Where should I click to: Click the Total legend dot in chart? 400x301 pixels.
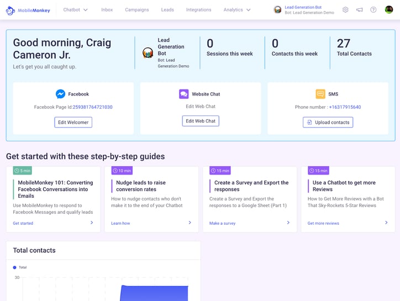[14, 267]
